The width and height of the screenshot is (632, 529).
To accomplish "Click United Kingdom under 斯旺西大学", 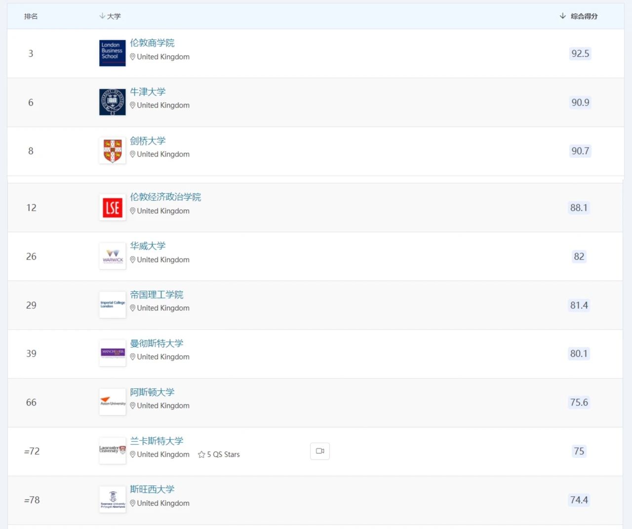I will click(x=163, y=503).
